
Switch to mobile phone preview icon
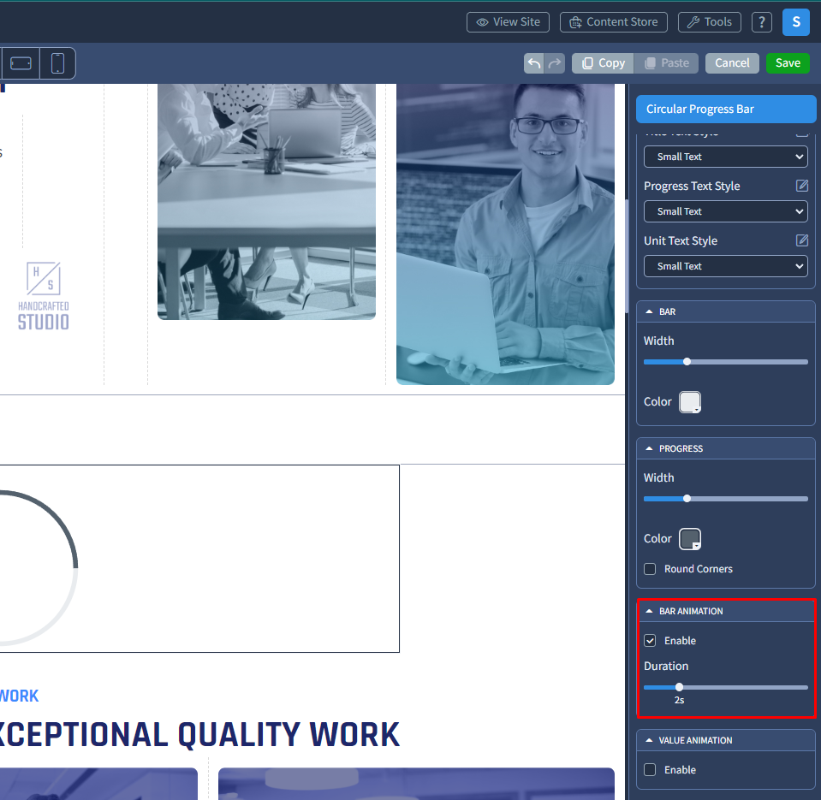[x=57, y=63]
